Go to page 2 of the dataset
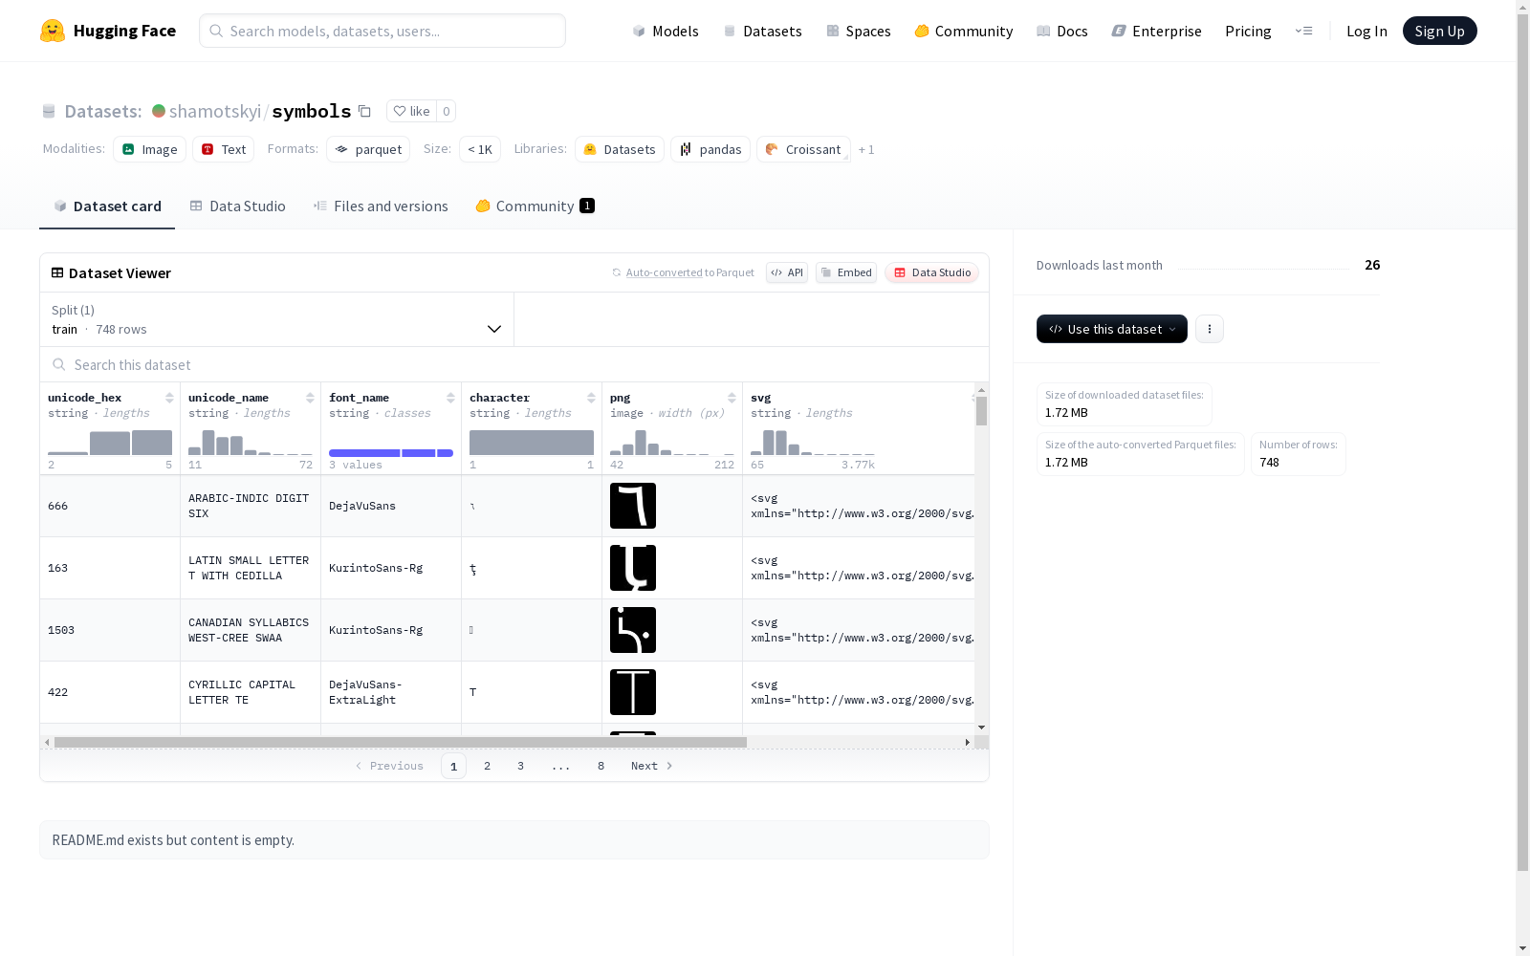Screen dimensions: 1530x956 tap(488, 766)
